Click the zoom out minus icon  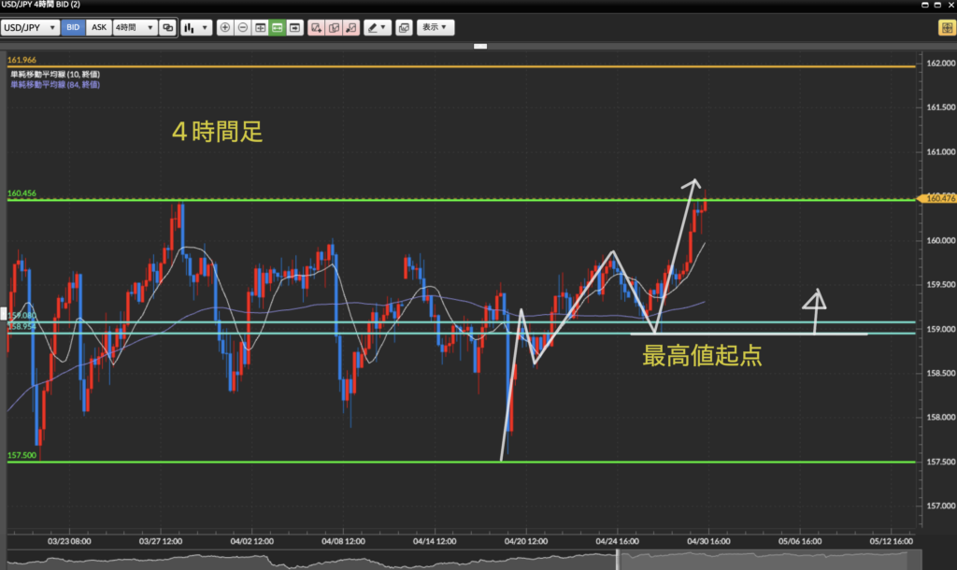(243, 28)
